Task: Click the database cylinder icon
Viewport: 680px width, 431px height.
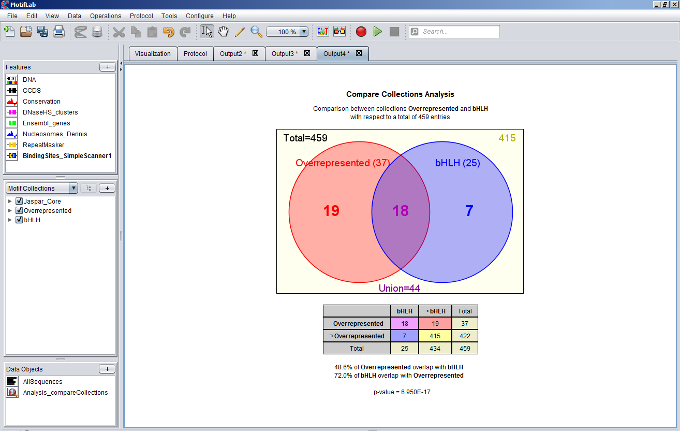Action: point(97,32)
